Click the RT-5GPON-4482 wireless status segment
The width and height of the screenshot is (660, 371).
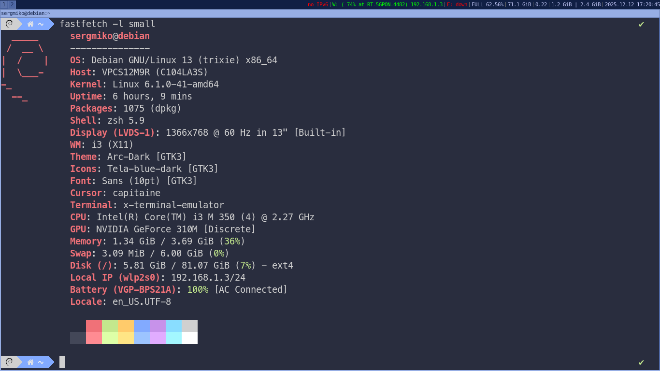387,4
